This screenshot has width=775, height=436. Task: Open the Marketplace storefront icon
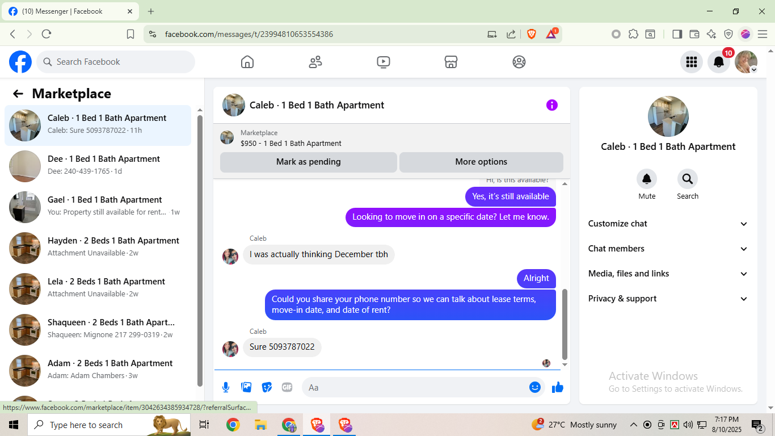[x=451, y=62]
